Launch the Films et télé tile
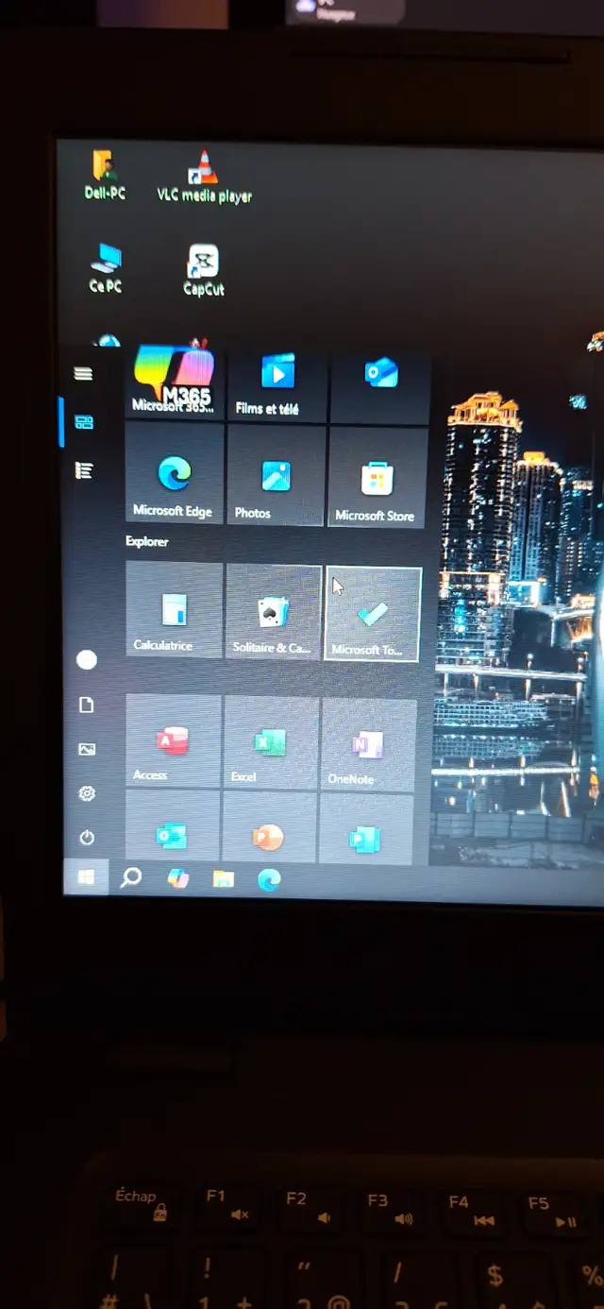The height and width of the screenshot is (1309, 604). pyautogui.click(x=277, y=386)
